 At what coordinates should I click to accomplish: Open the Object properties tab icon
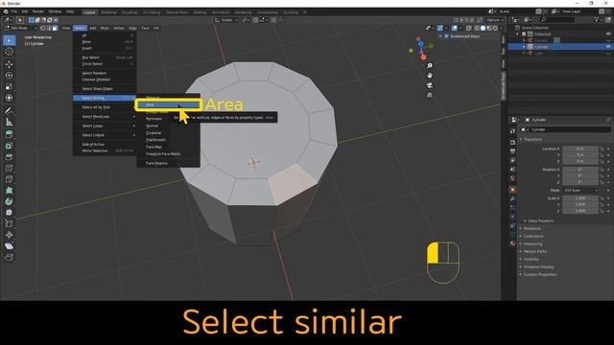(512, 190)
